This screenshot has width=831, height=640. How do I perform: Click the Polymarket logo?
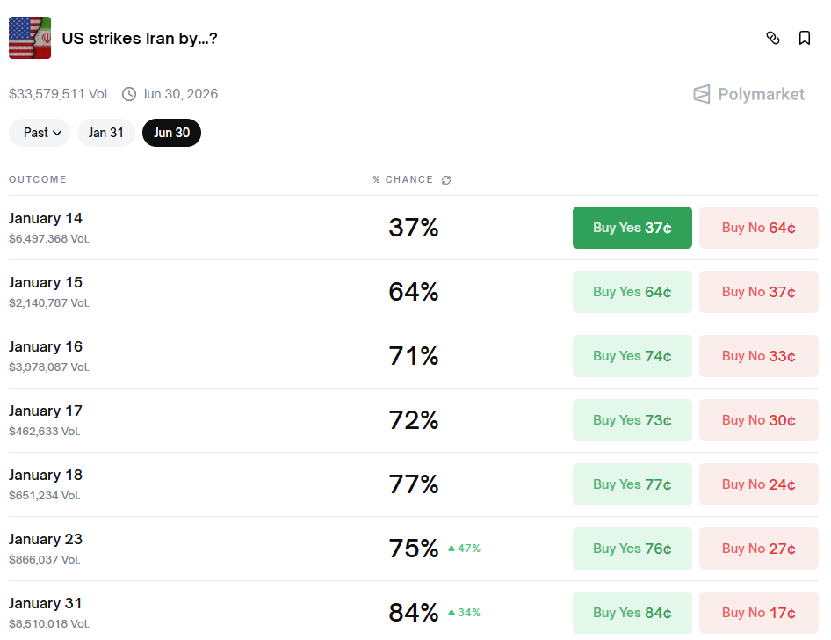tap(748, 94)
